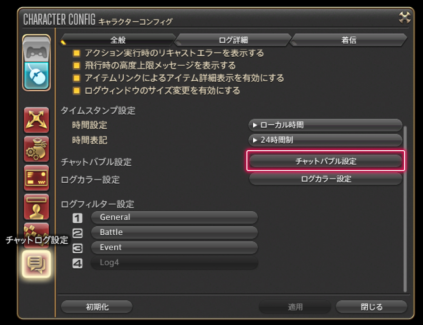The height and width of the screenshot is (325, 423).
Task: Toggle アクション実行時のリキャストエラーを表示する checkbox
Action: coord(76,53)
